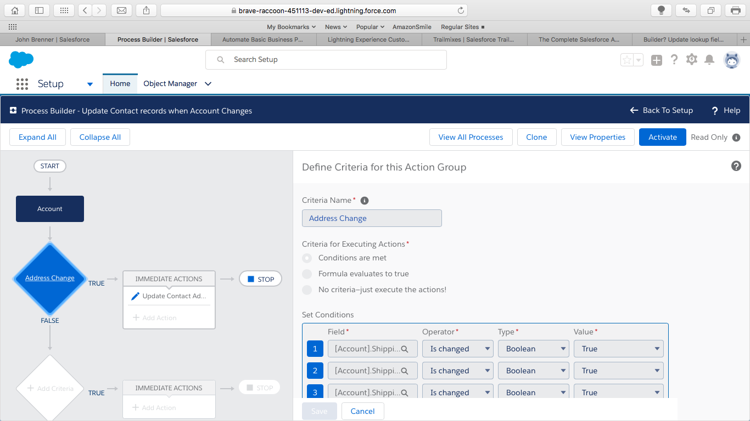The image size is (750, 421).
Task: Open the user avatar profile menu
Action: 732,60
